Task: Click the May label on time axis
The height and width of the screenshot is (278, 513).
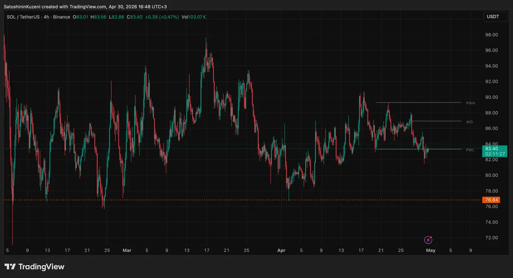Action: (x=430, y=251)
